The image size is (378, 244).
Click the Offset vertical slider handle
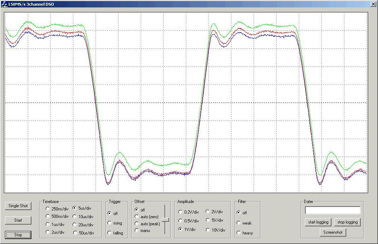(165, 220)
